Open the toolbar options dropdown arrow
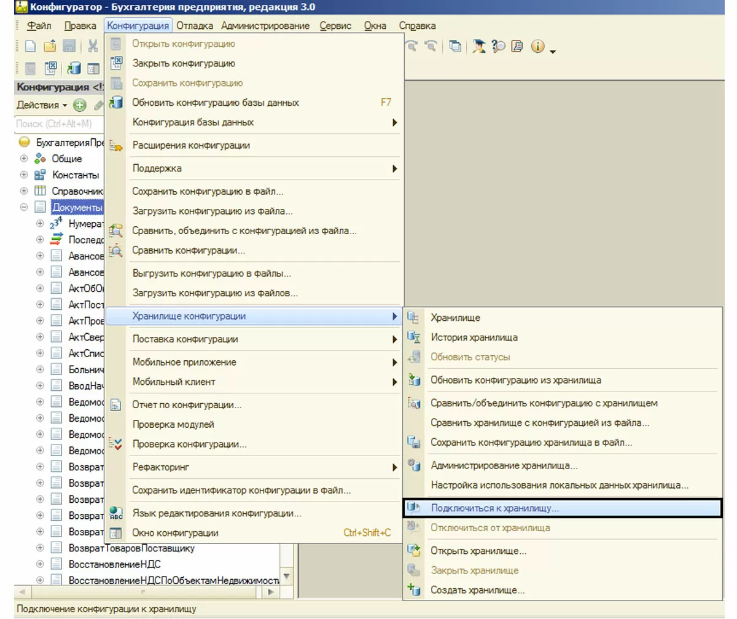Screen dimensions: 737x619 tap(553, 51)
